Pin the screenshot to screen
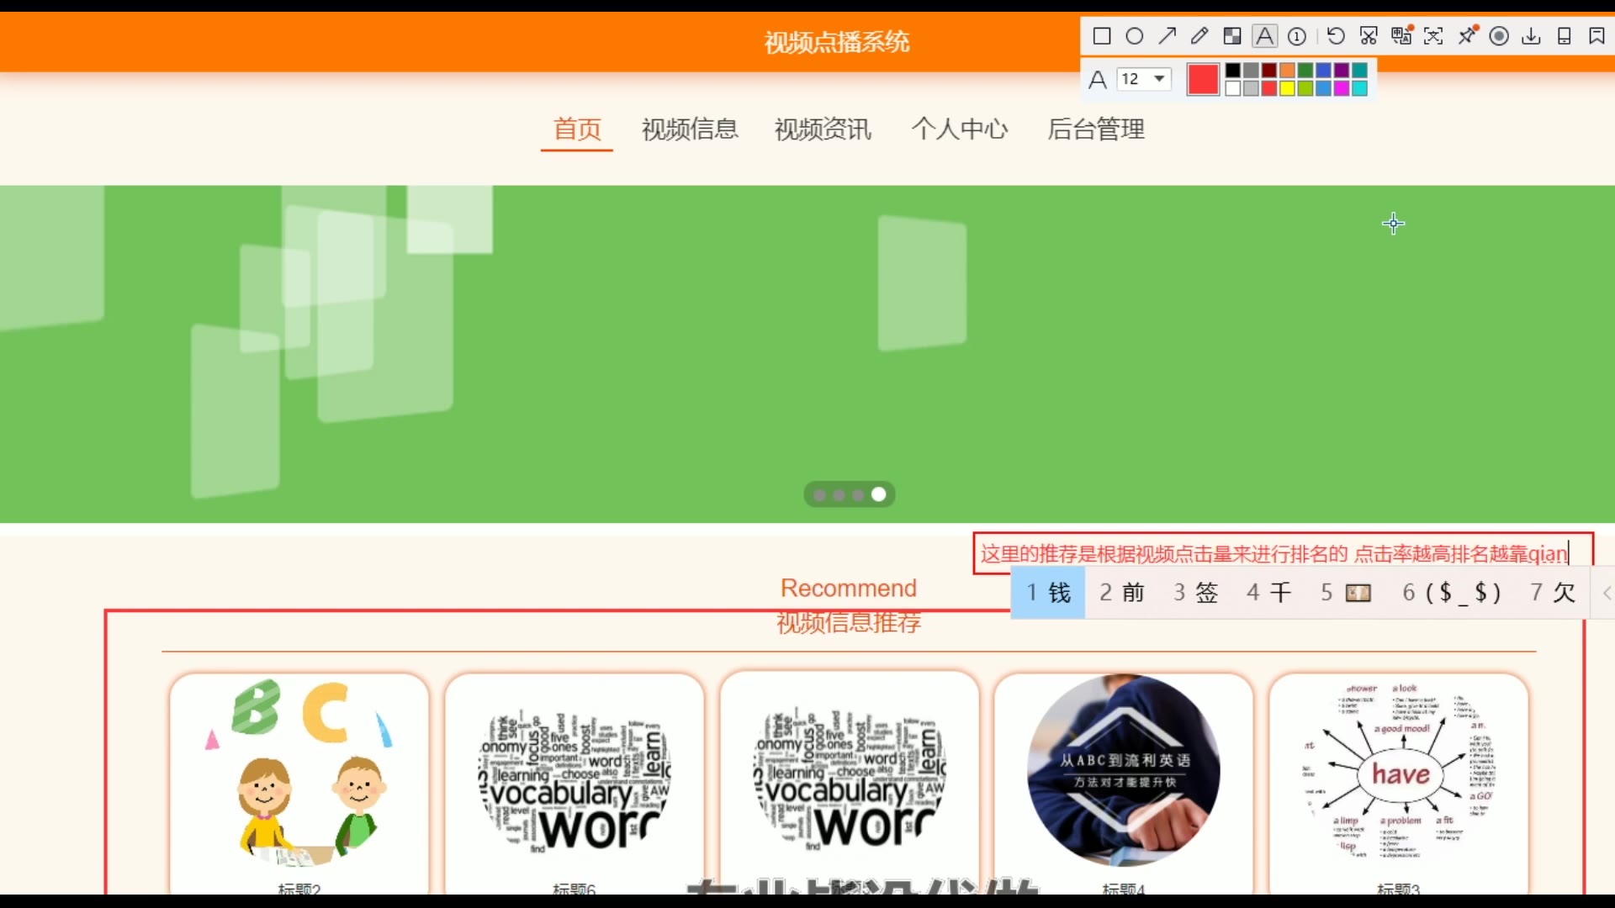This screenshot has height=908, width=1615. coord(1468,36)
